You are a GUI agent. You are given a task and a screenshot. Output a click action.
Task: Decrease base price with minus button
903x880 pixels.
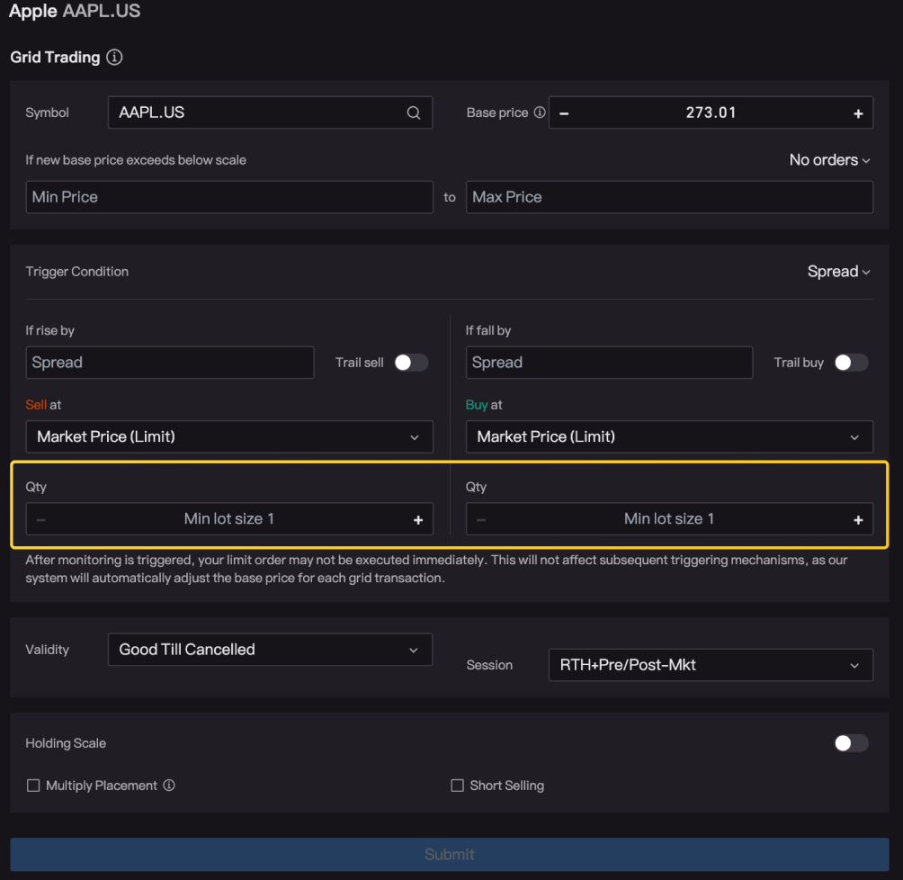[565, 113]
